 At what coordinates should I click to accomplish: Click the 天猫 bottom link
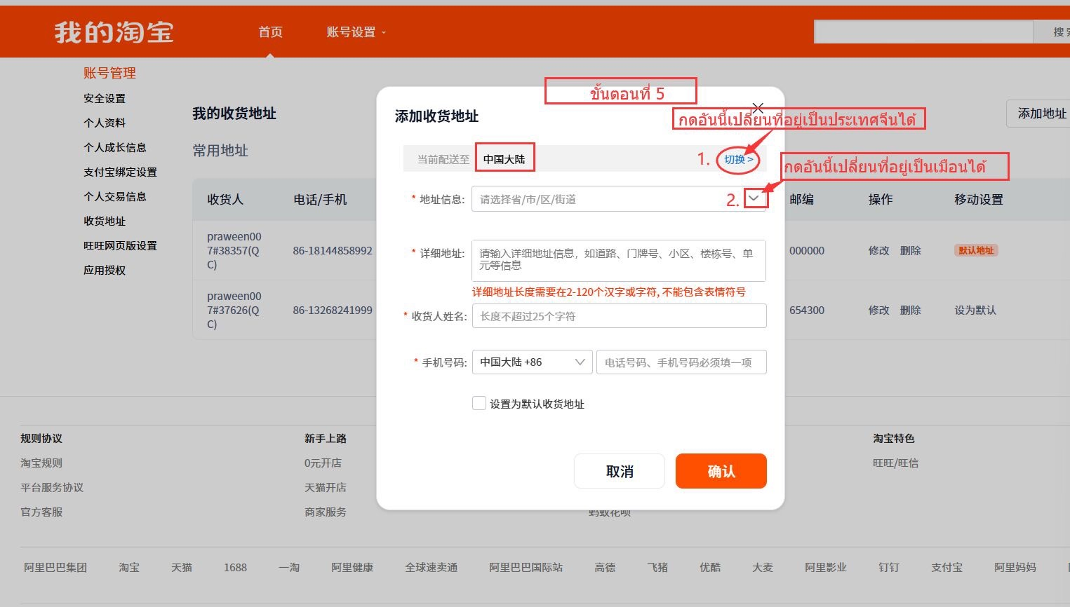(182, 568)
